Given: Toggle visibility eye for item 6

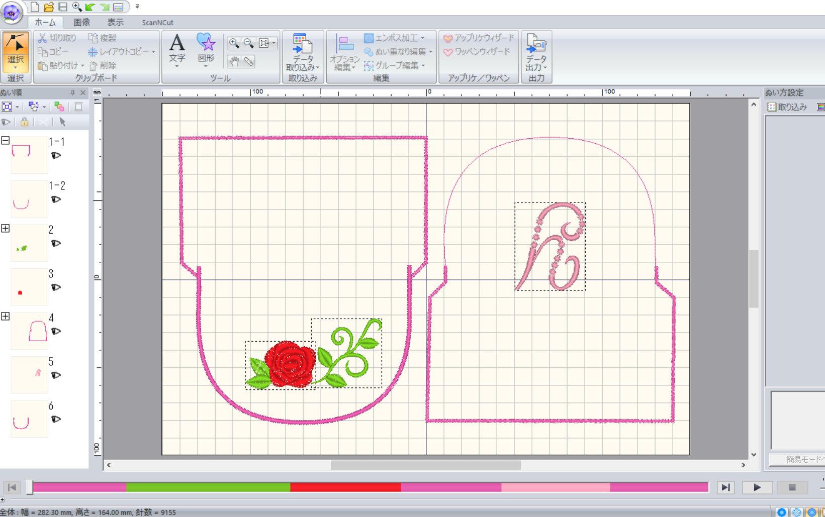Looking at the screenshot, I should [56, 419].
